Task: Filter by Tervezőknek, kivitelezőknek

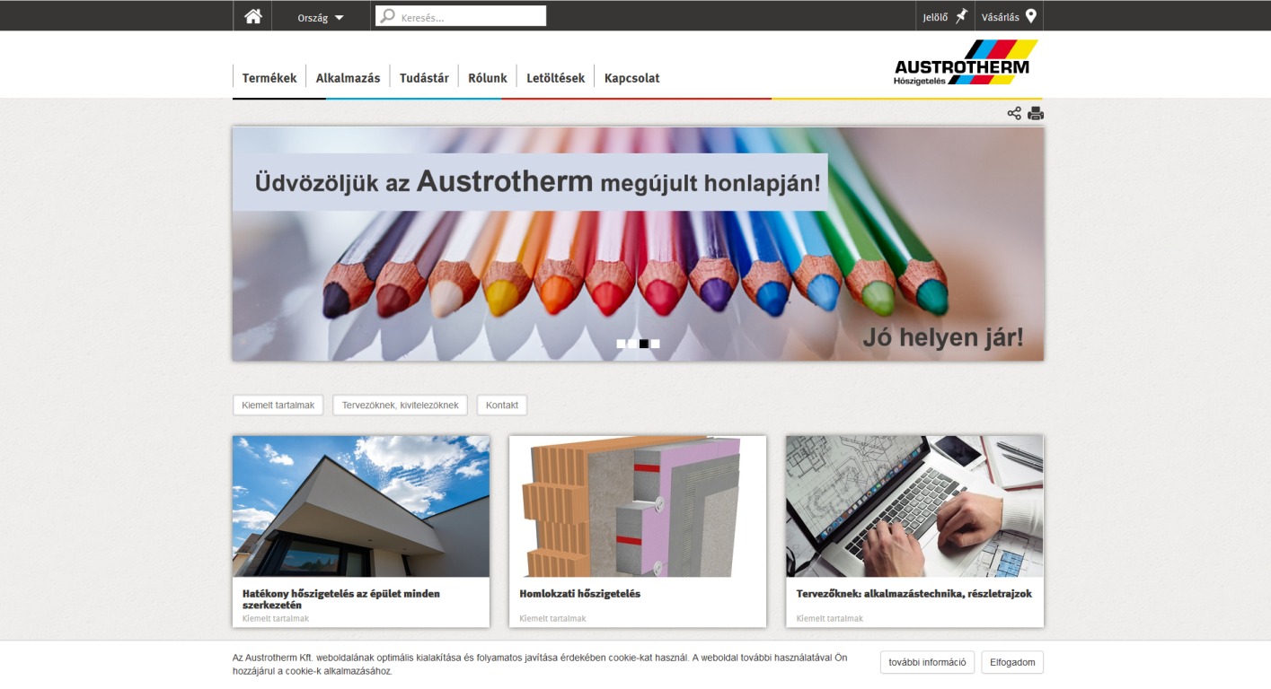Action: pyautogui.click(x=400, y=406)
